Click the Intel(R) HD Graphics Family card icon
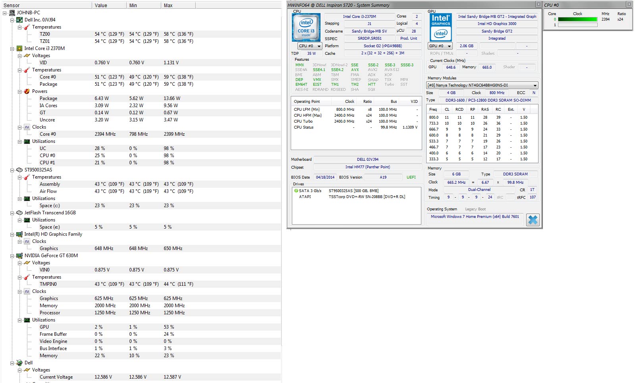 click(19, 234)
